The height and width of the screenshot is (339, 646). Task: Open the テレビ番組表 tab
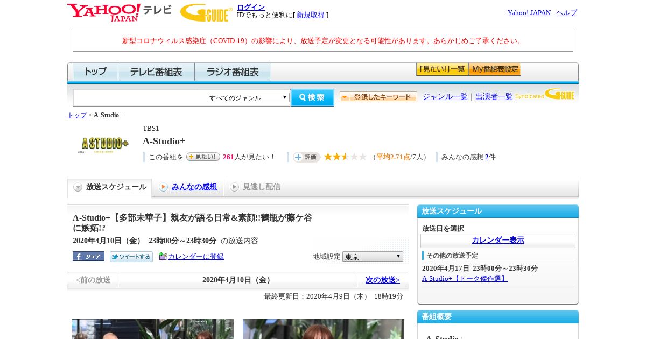[156, 72]
